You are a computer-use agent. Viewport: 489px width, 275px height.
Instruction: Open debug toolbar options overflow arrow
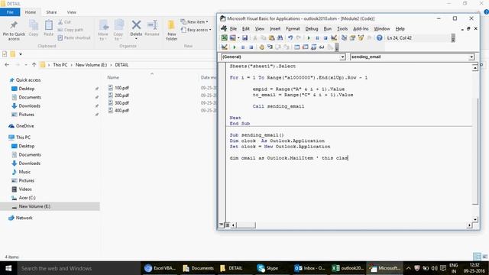337,47
